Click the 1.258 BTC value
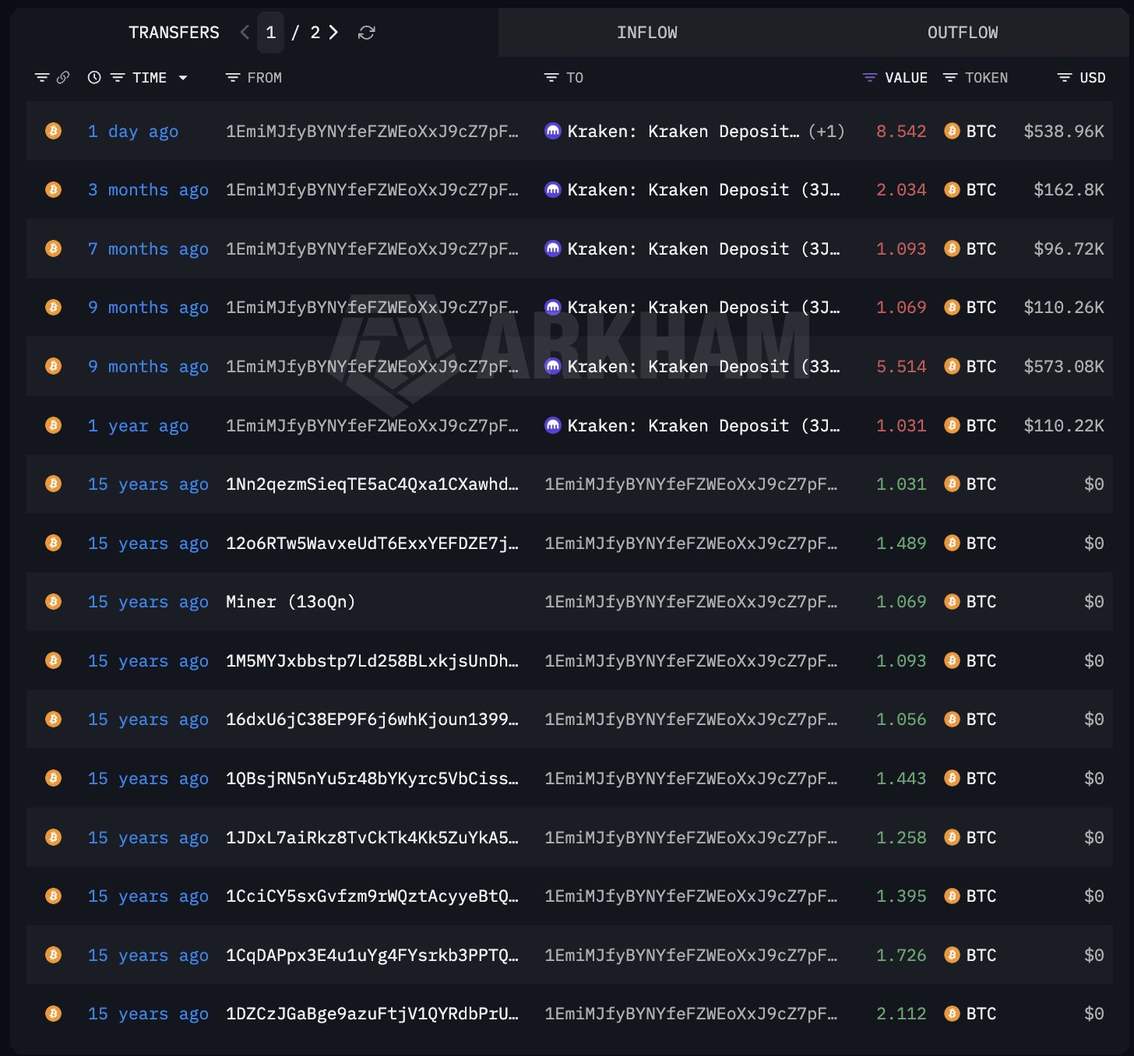The height and width of the screenshot is (1056, 1134). click(901, 838)
